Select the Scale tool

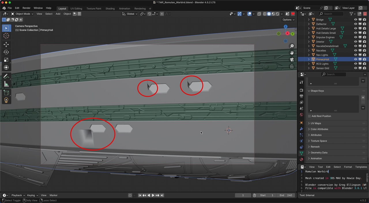pyautogui.click(x=6, y=60)
